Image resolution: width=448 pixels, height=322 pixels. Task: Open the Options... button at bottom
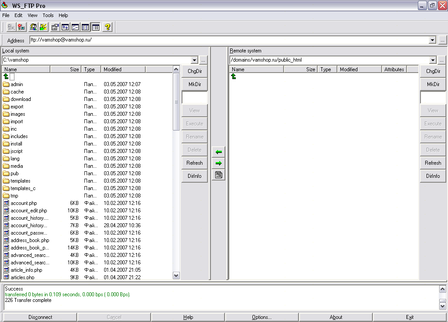262,317
